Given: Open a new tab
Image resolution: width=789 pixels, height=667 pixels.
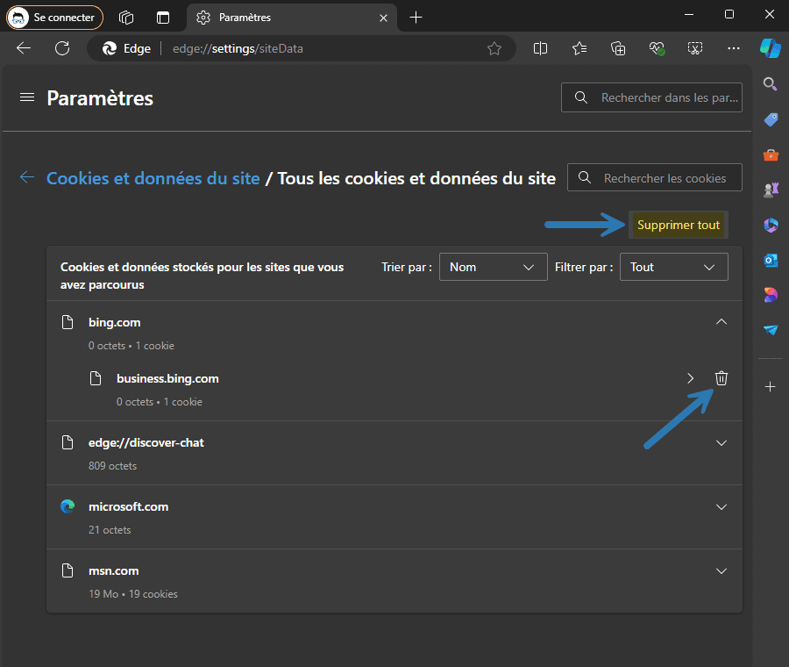Looking at the screenshot, I should 416,18.
